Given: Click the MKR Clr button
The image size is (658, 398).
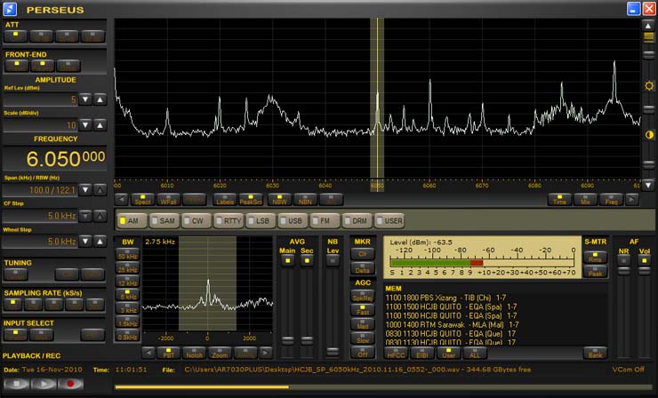Looking at the screenshot, I should 363,254.
